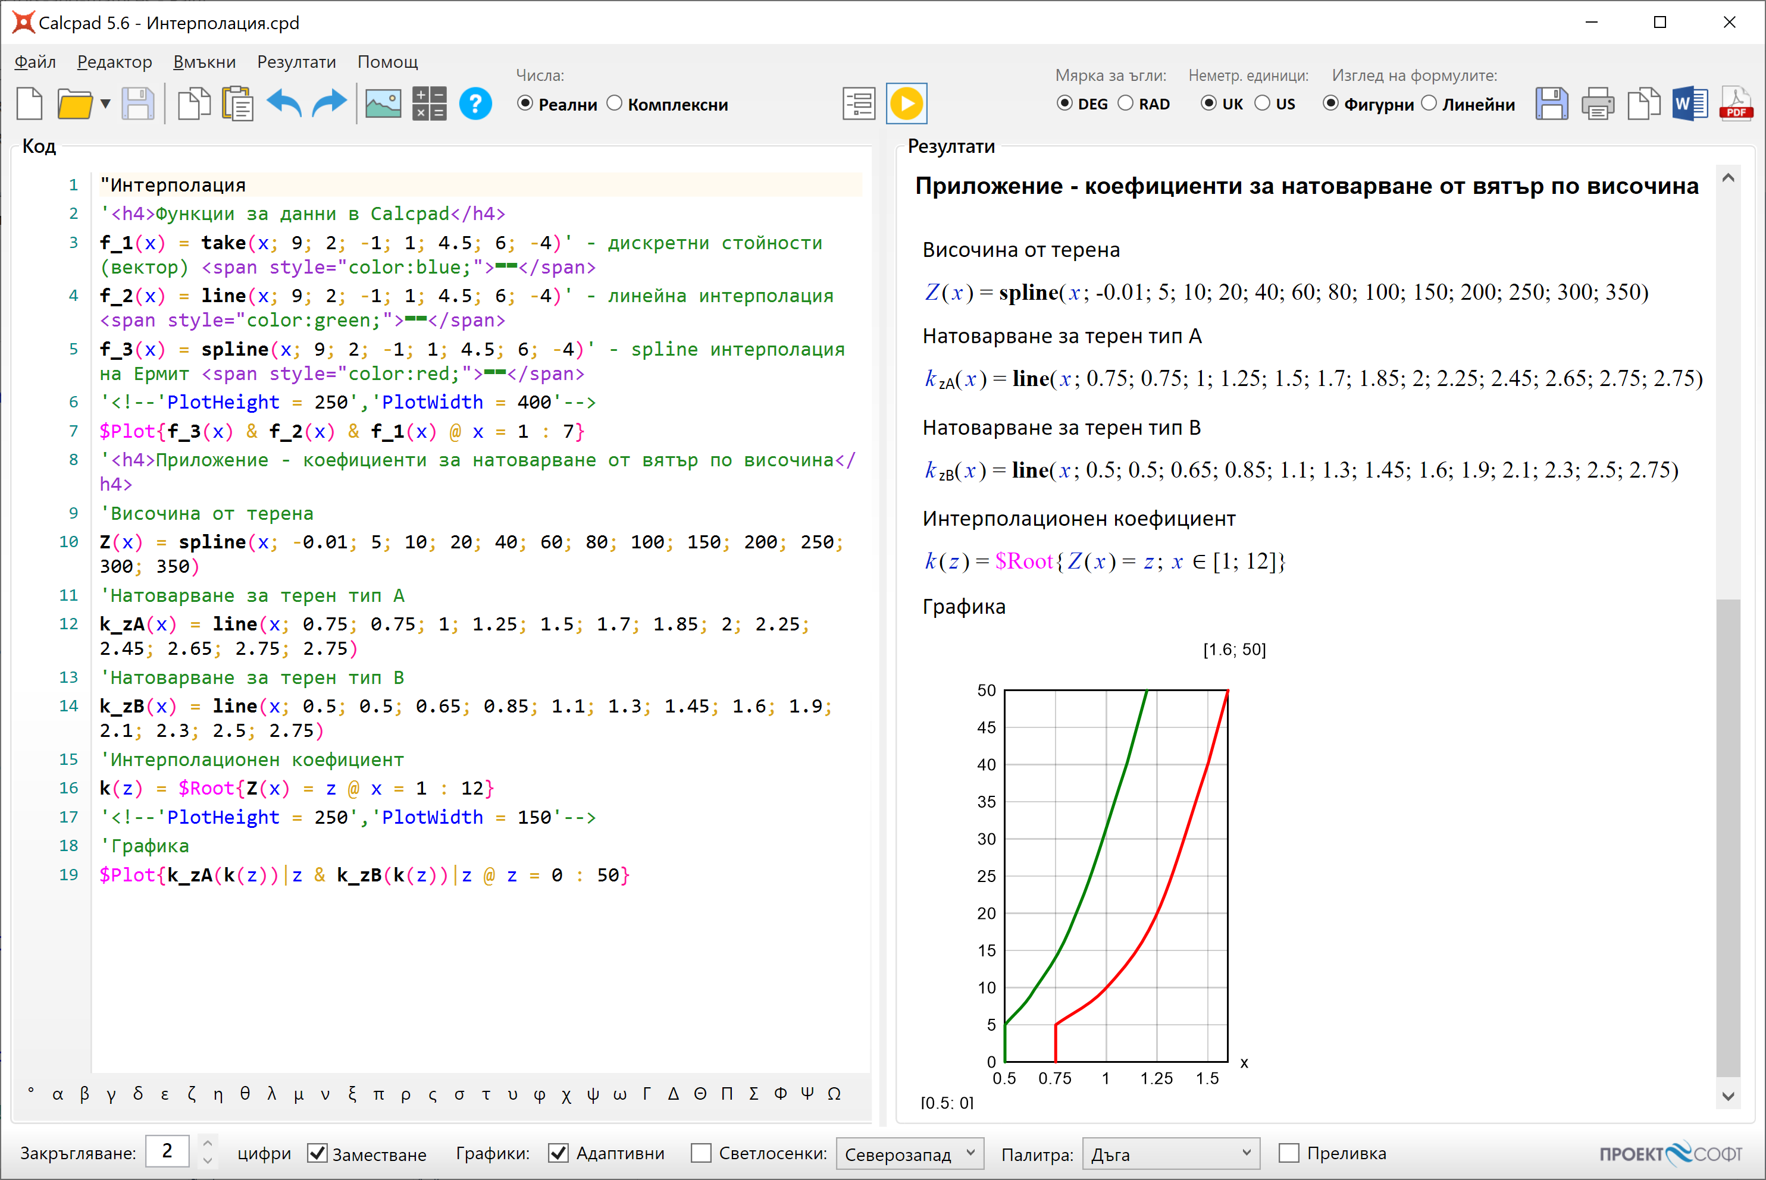Open the blue question mark help
Screen dimensions: 1766x1180
tap(475, 104)
